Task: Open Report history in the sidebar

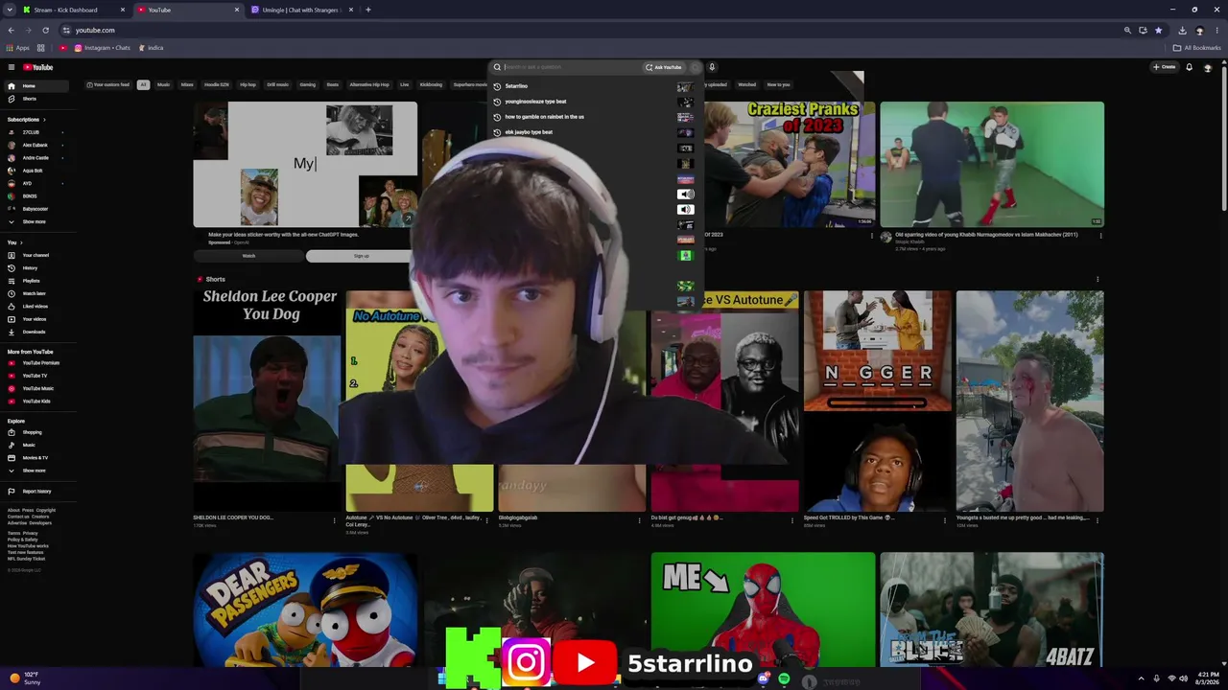Action: pyautogui.click(x=36, y=492)
